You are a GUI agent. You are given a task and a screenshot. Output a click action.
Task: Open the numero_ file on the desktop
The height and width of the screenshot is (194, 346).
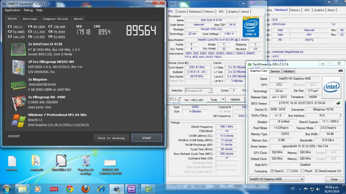(x=12, y=164)
